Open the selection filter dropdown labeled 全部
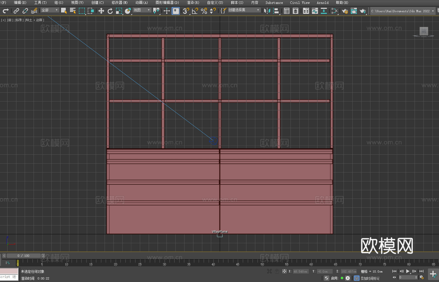 50,10
